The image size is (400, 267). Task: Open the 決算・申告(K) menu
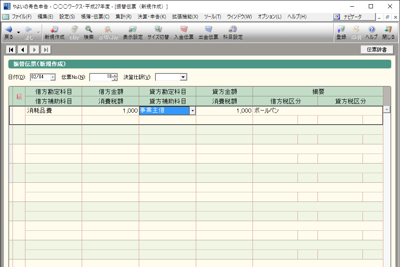(x=152, y=17)
